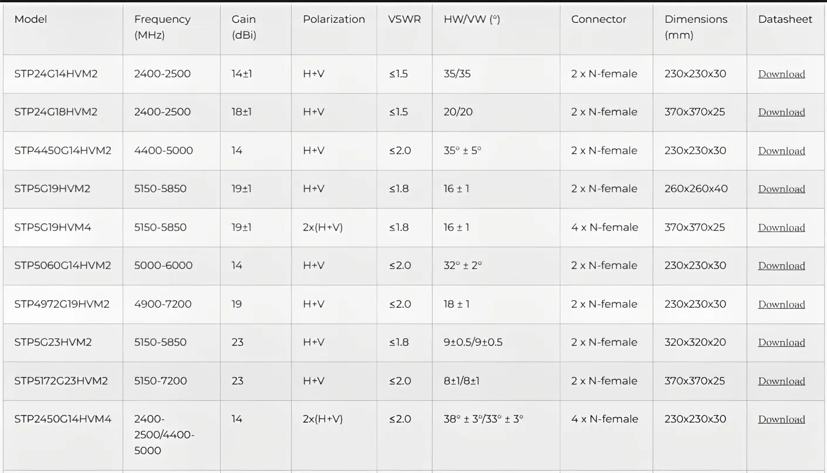Image resolution: width=827 pixels, height=473 pixels.
Task: Click the Polarization column header
Action: click(x=333, y=19)
